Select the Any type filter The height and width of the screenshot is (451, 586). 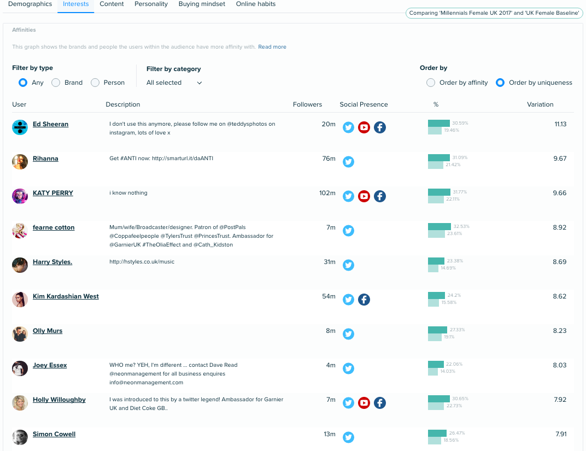click(23, 83)
